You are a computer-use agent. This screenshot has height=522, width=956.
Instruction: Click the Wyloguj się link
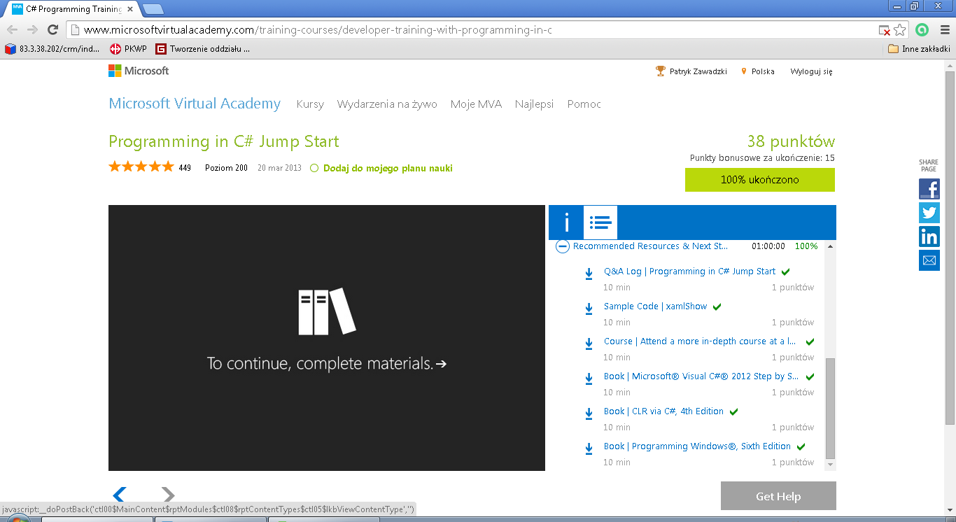(x=811, y=71)
